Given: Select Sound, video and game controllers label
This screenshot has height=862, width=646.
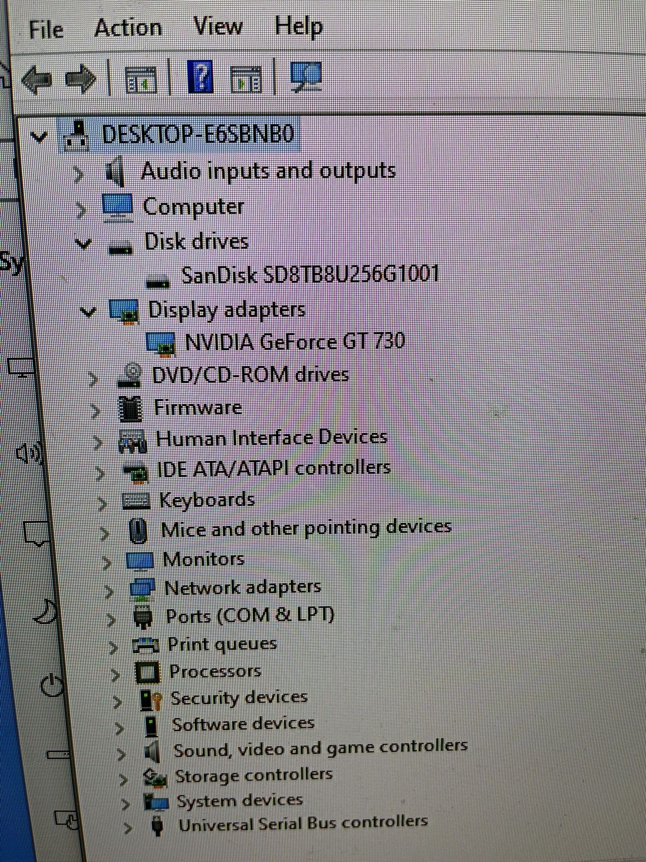Looking at the screenshot, I should (321, 748).
